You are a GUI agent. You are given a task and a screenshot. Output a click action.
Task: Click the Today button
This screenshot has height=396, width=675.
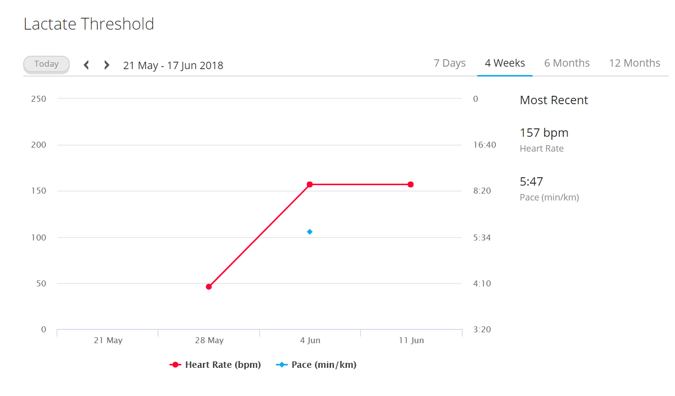tap(46, 64)
